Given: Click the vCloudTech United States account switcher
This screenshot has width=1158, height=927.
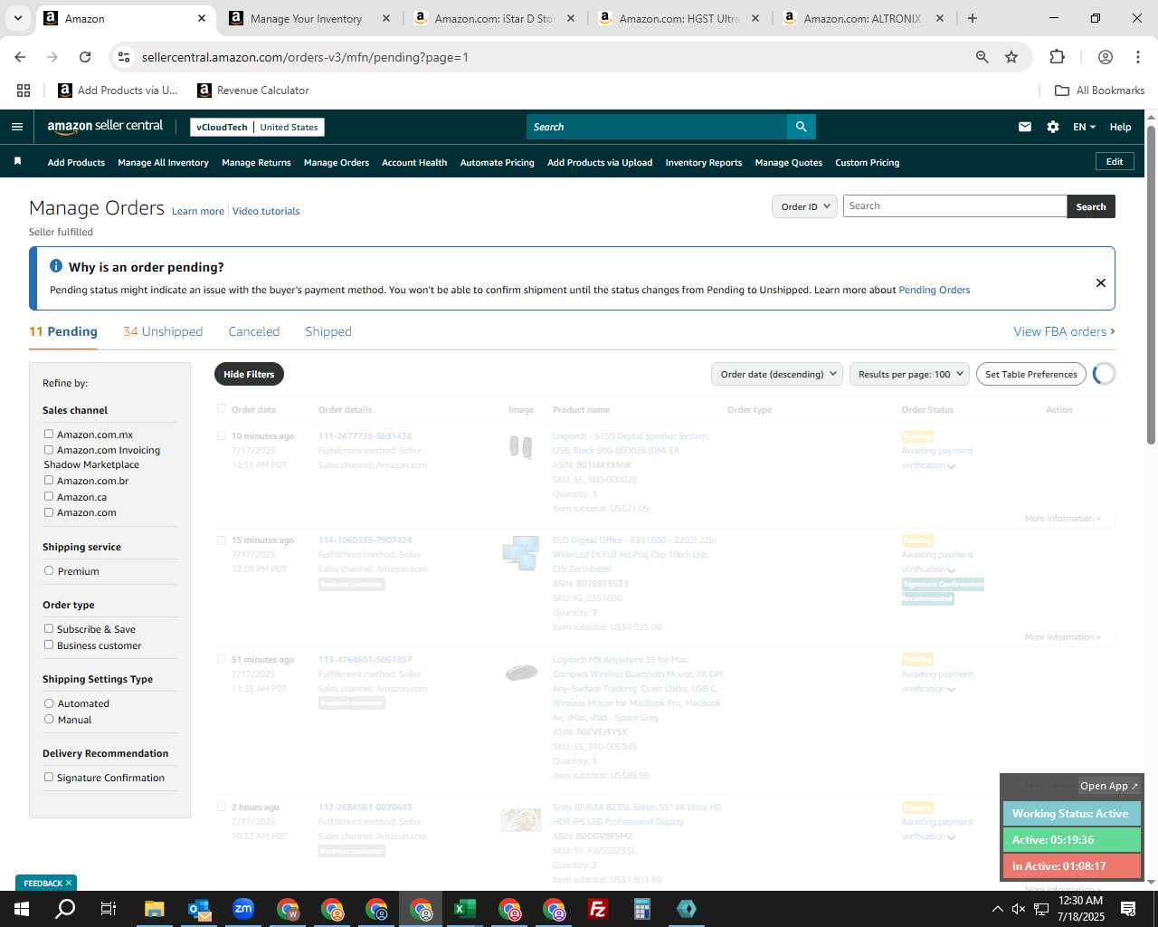Looking at the screenshot, I should tap(257, 128).
